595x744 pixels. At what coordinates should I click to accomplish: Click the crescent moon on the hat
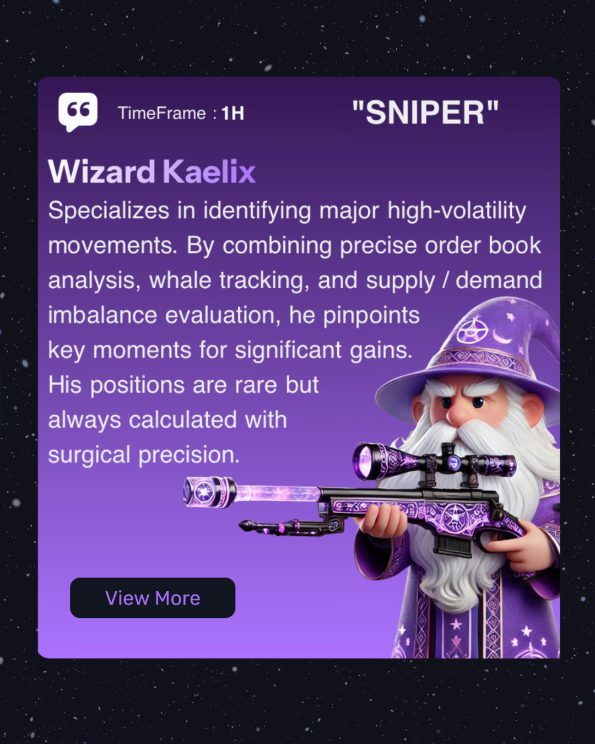(502, 336)
